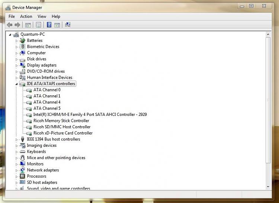Image resolution: width=279 pixels, height=203 pixels.
Task: Click the Imaging devices camera icon
Action: [x=22, y=145]
